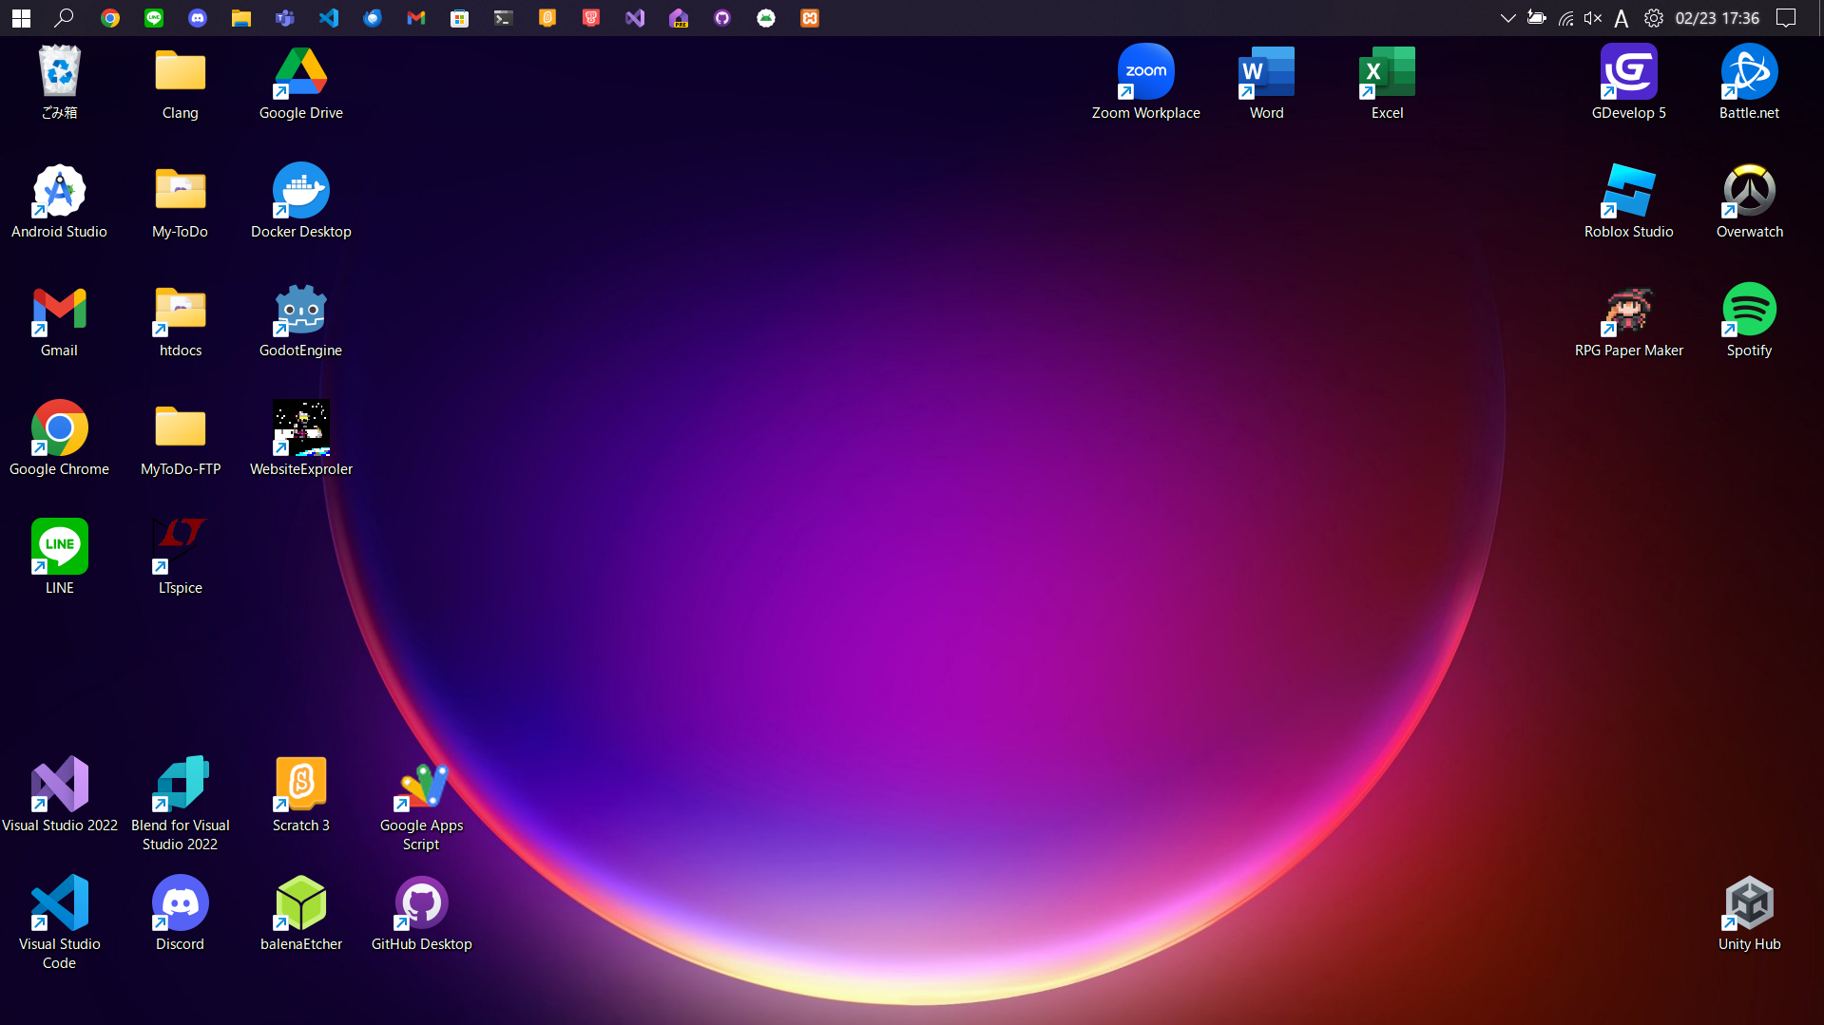
Task: Open the Windows Start menu
Action: coord(21,18)
